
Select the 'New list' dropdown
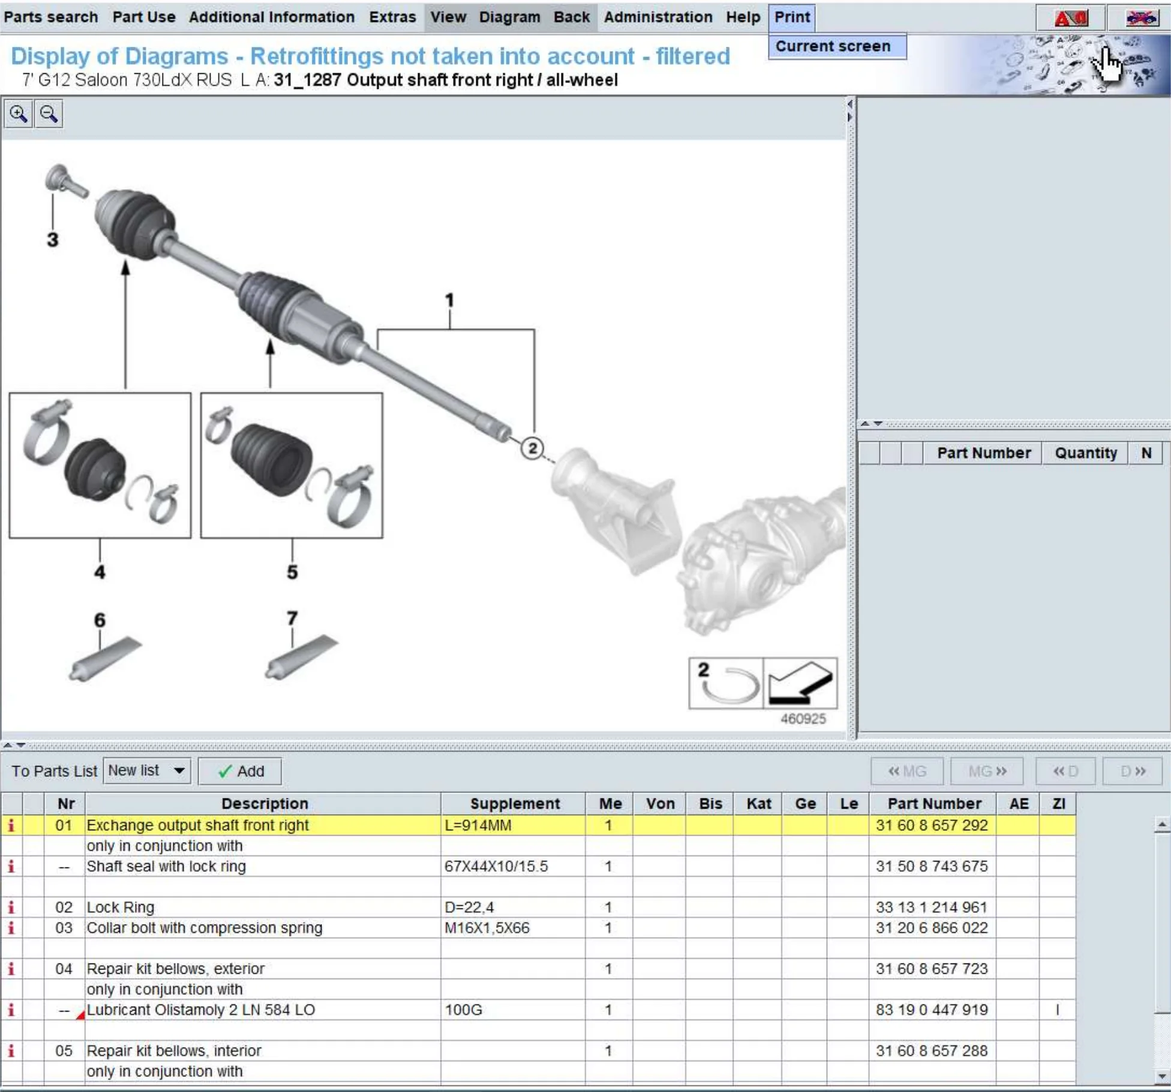tap(149, 771)
